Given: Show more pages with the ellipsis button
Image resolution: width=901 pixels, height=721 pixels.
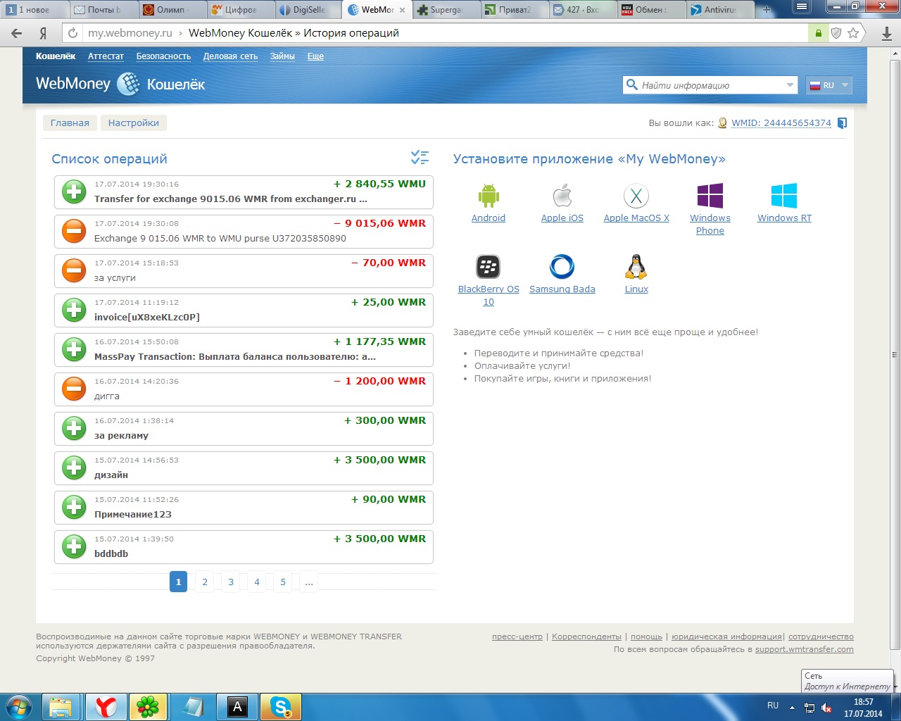Looking at the screenshot, I should click(308, 582).
